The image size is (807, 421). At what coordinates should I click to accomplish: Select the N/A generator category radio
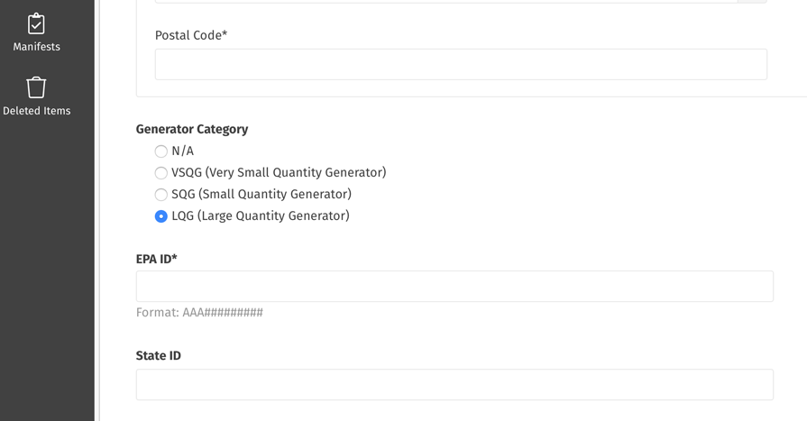161,151
